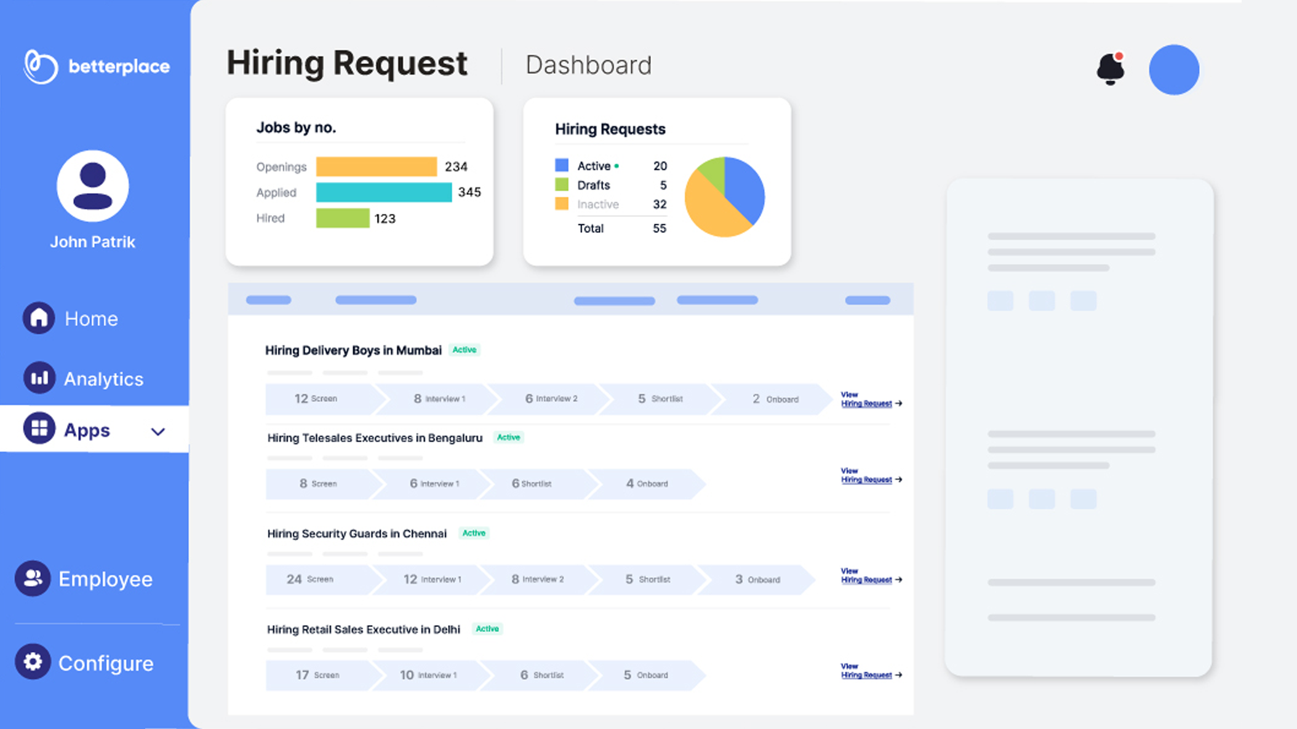Viewport: 1297px width, 729px height.
Task: Click the betterplace logo
Action: coord(97,66)
